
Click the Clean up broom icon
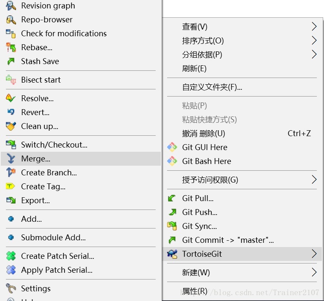11,126
